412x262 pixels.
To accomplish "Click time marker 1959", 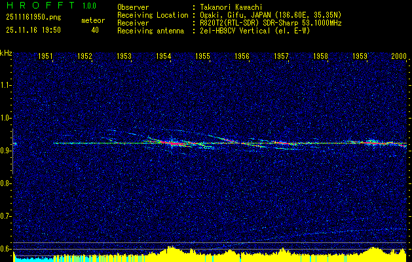I will [x=360, y=56].
